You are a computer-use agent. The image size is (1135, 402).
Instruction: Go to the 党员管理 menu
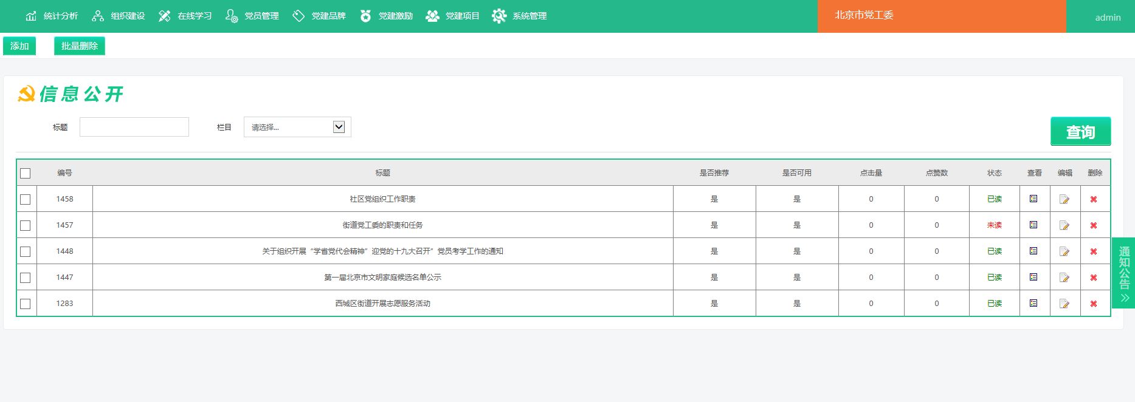tap(252, 16)
